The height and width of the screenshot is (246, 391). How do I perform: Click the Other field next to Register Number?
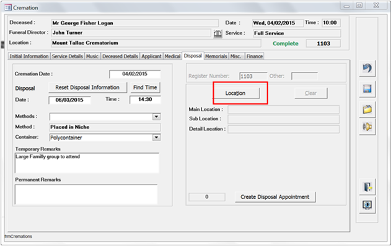304,76
